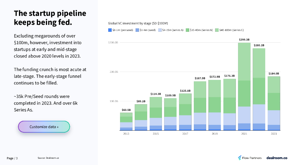Click the $300.0B y-axis gridline label
The image size is (294, 165).
pos(113,43)
